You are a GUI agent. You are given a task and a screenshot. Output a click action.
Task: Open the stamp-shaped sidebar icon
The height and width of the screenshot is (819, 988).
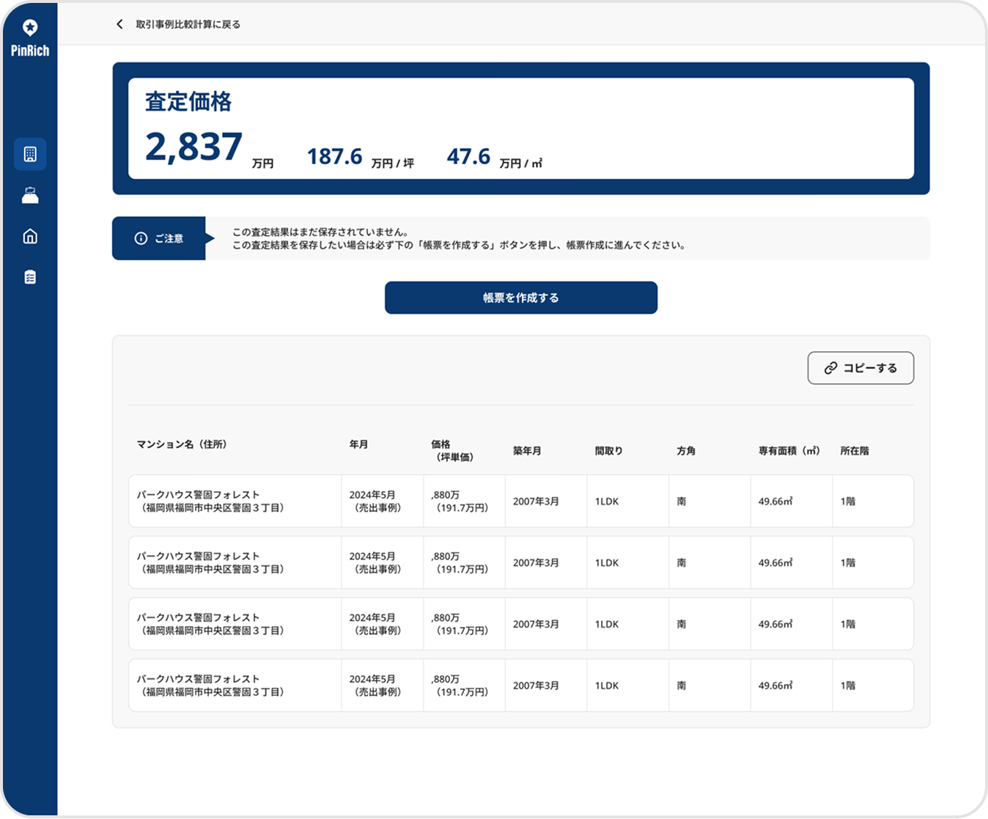pyautogui.click(x=30, y=196)
